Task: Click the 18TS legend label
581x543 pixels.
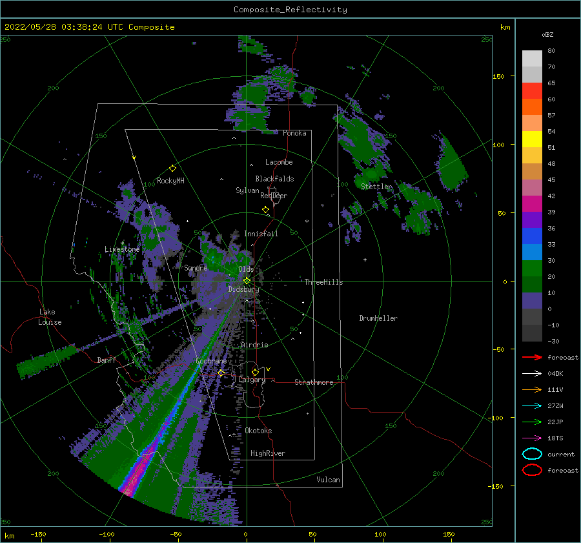Action: click(x=555, y=438)
